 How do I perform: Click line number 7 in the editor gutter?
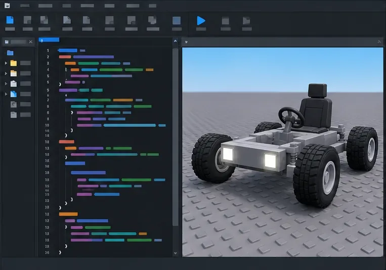point(48,100)
